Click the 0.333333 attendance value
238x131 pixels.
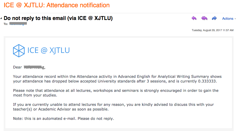pyautogui.click(x=207, y=81)
